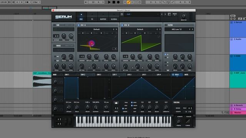Toggle filter routing for noise N

(165, 62)
